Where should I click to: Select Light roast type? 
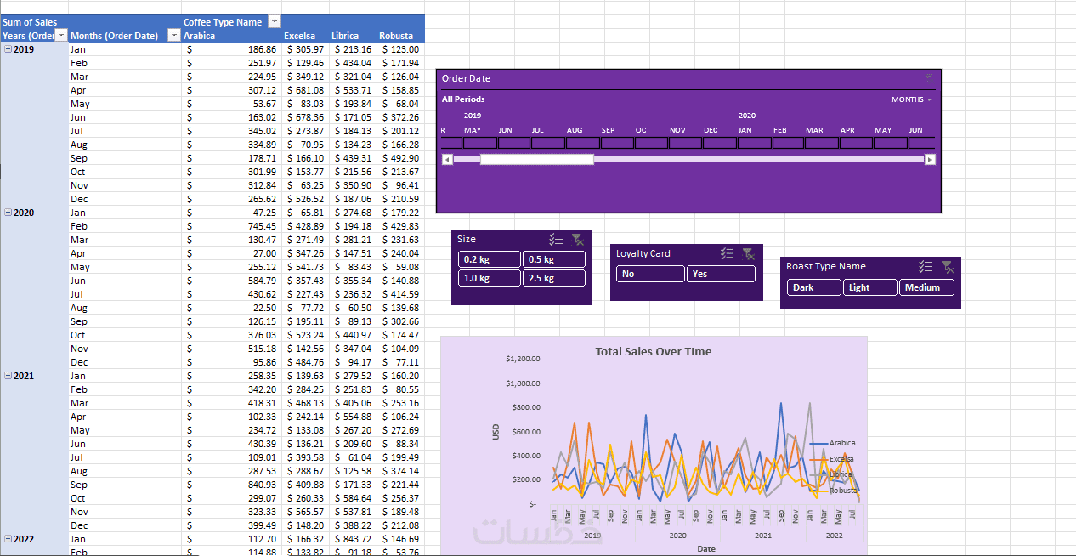(x=870, y=287)
